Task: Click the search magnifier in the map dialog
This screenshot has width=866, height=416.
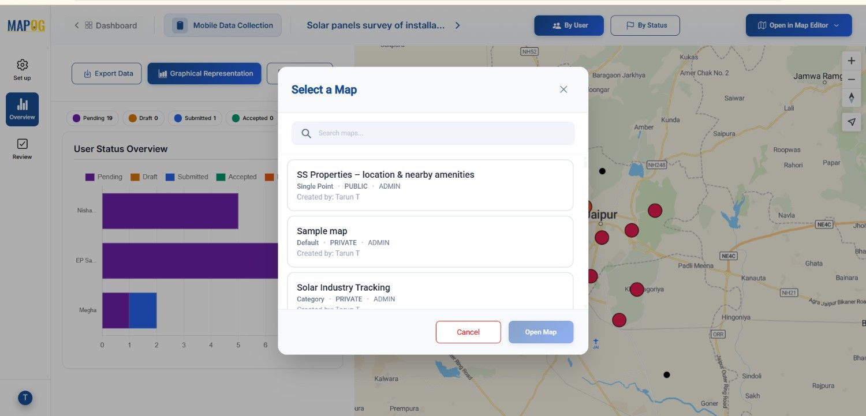Action: (306, 133)
